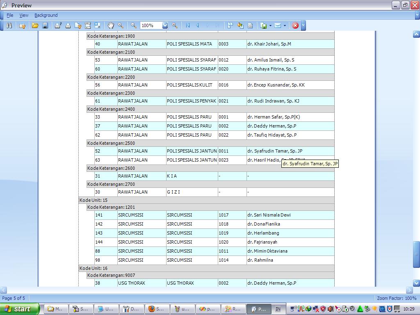Expand the Send via e-mail dropdown arrow
Viewport: 420px width, 315px height.
tap(285, 25)
